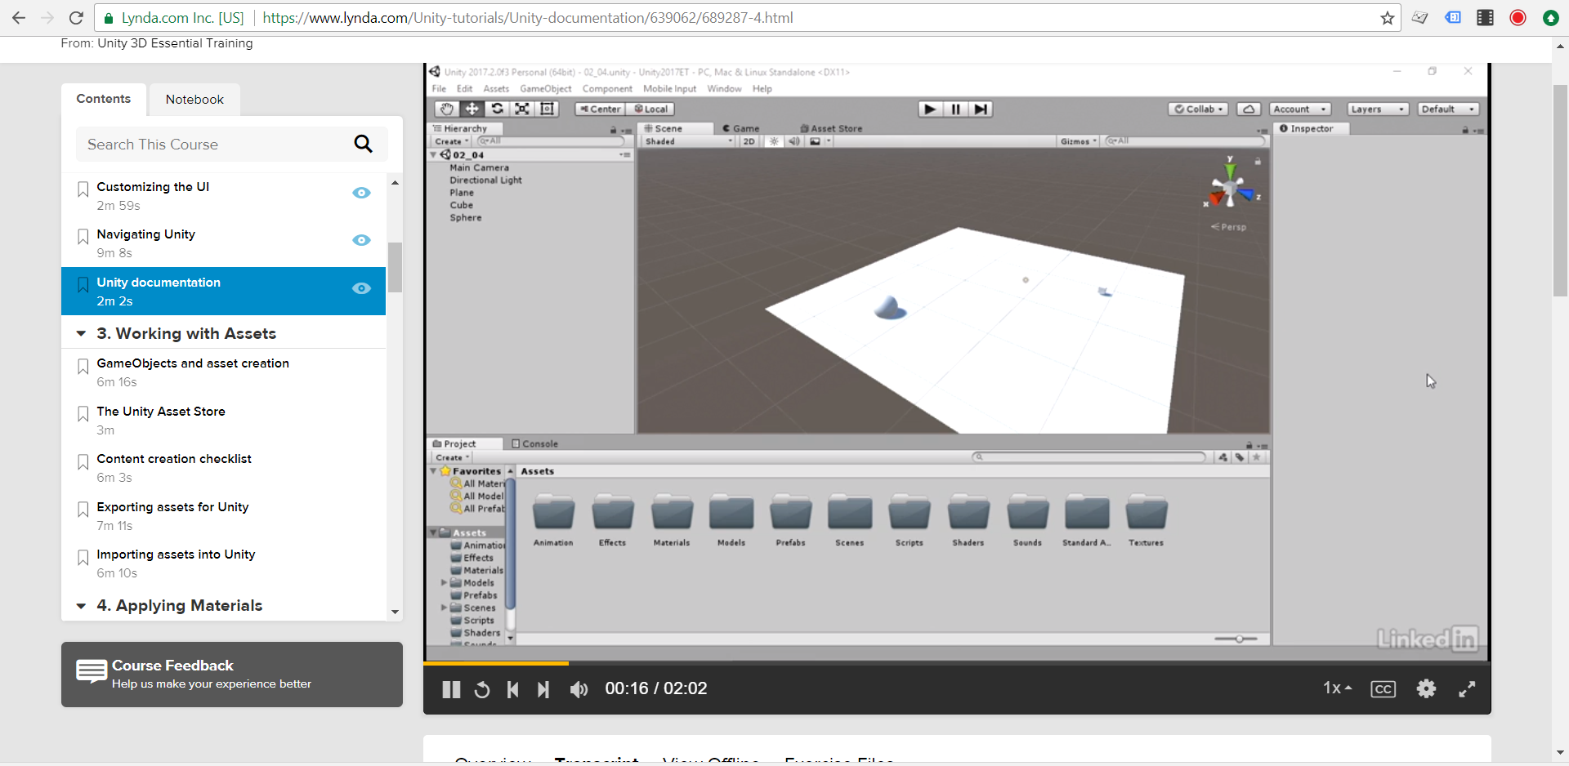Open Content creation checklist lesson
Screen dimensions: 1569x766
[174, 459]
